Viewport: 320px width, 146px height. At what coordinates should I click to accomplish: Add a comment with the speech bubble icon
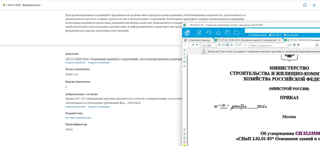pyautogui.click(x=305, y=5)
